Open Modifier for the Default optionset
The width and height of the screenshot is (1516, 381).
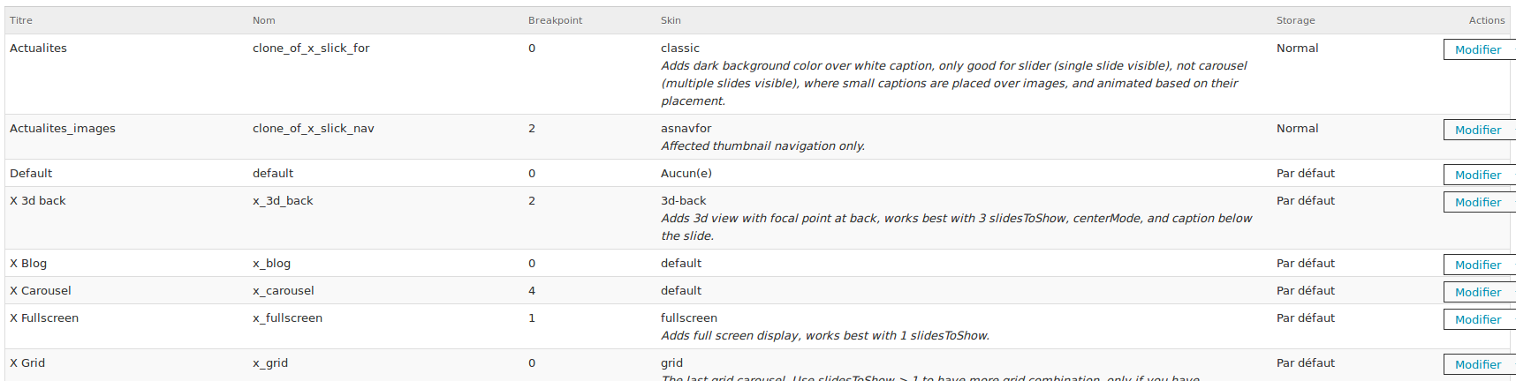pos(1478,175)
